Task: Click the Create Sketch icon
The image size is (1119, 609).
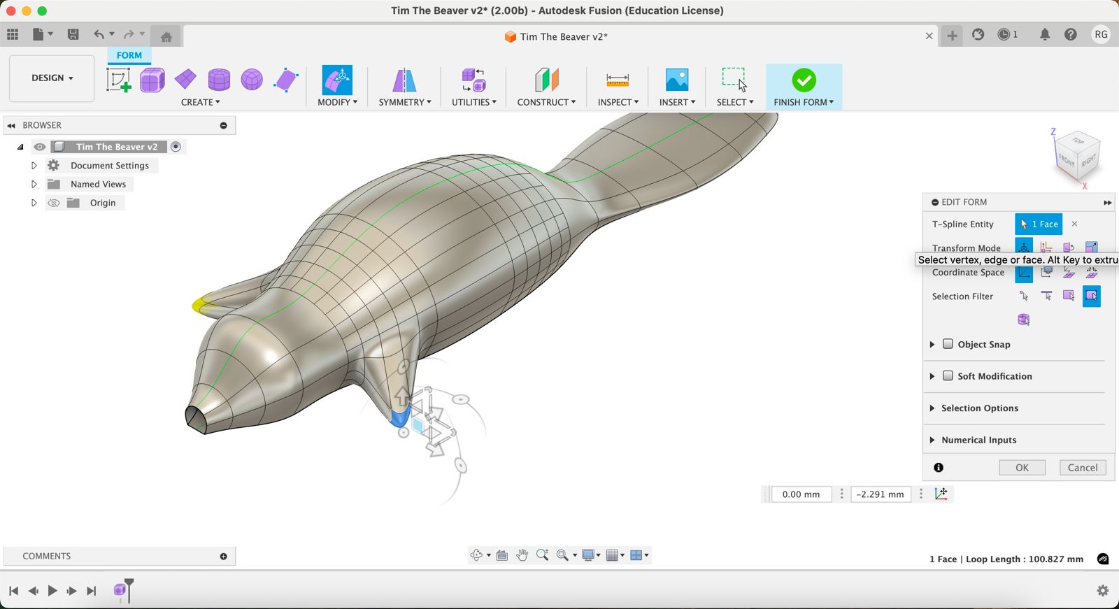Action: coord(118,80)
